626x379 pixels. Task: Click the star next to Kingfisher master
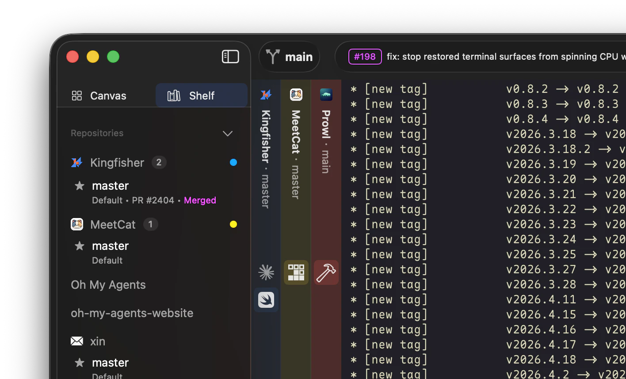coord(80,186)
